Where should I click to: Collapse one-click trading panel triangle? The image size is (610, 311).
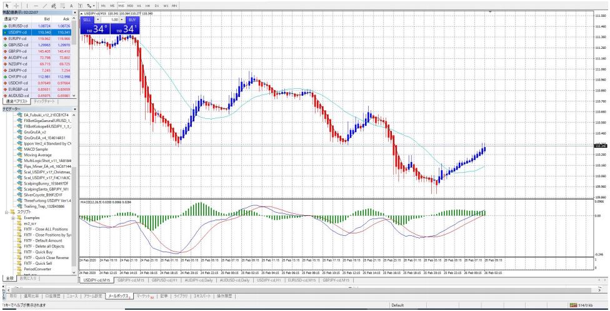(x=81, y=13)
